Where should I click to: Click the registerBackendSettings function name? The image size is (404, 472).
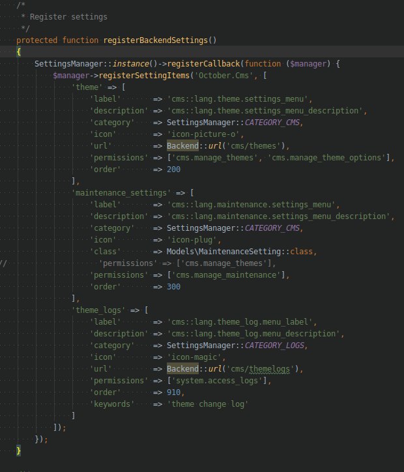point(156,40)
